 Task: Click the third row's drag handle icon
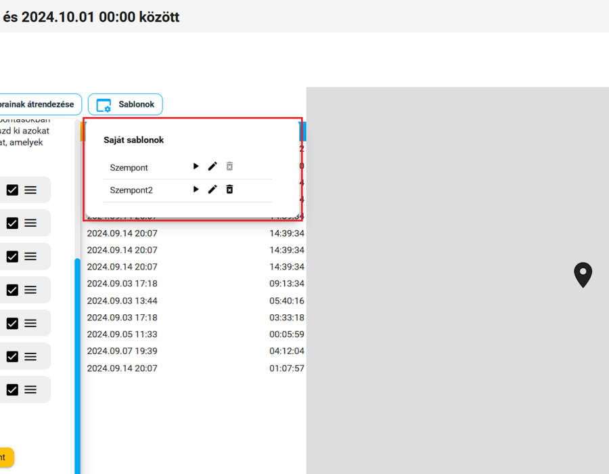30,257
